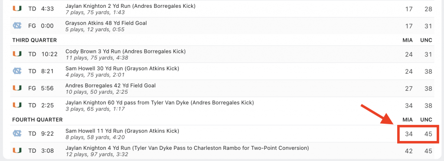Click Two-Point Conversion play description
This screenshot has width=444, height=161.
[x=187, y=148]
